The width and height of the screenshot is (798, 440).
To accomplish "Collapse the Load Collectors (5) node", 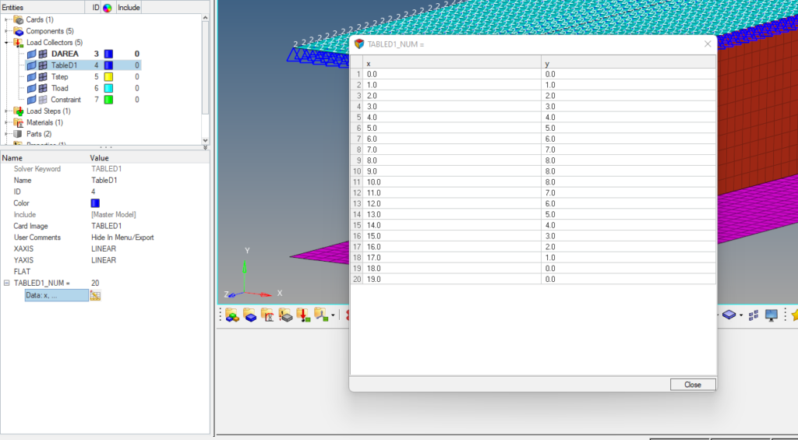I will (6, 43).
